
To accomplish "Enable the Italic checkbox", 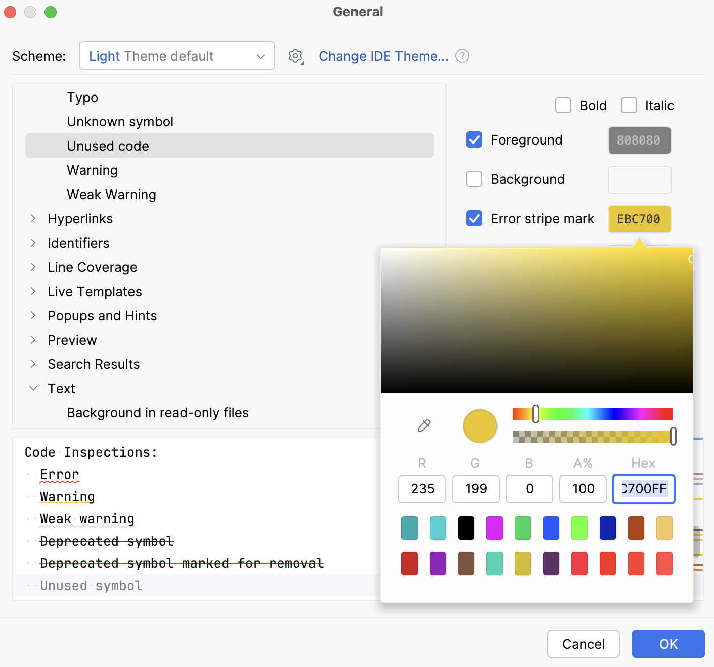I will pyautogui.click(x=629, y=105).
